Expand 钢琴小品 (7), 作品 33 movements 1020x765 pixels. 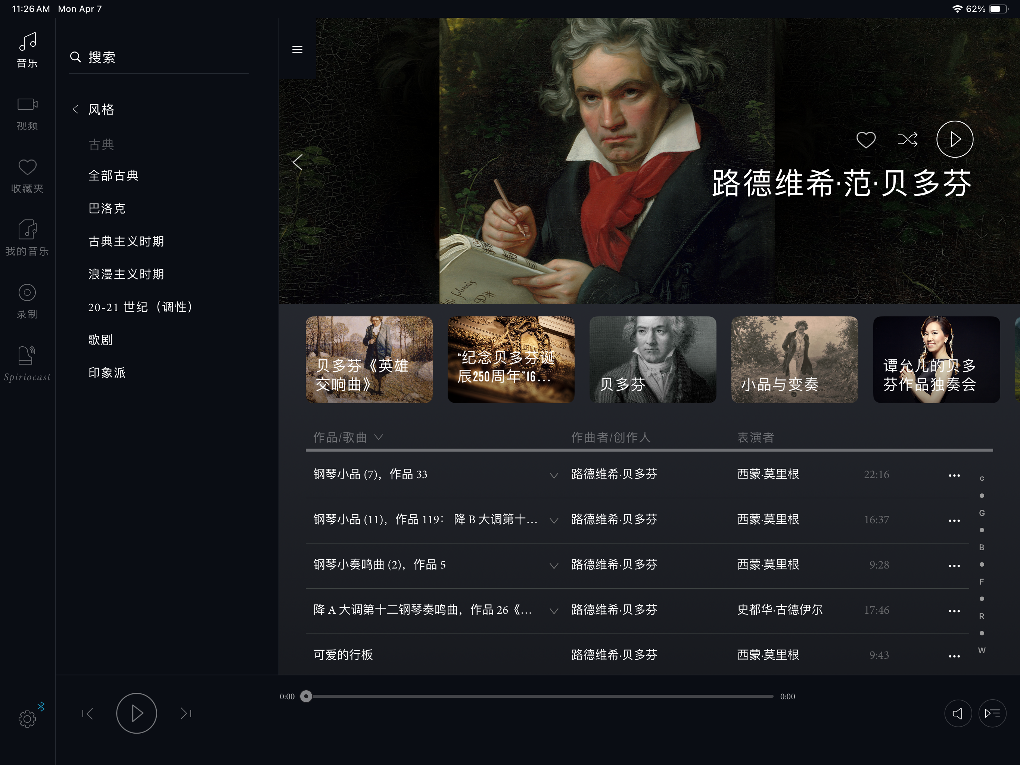(x=554, y=475)
